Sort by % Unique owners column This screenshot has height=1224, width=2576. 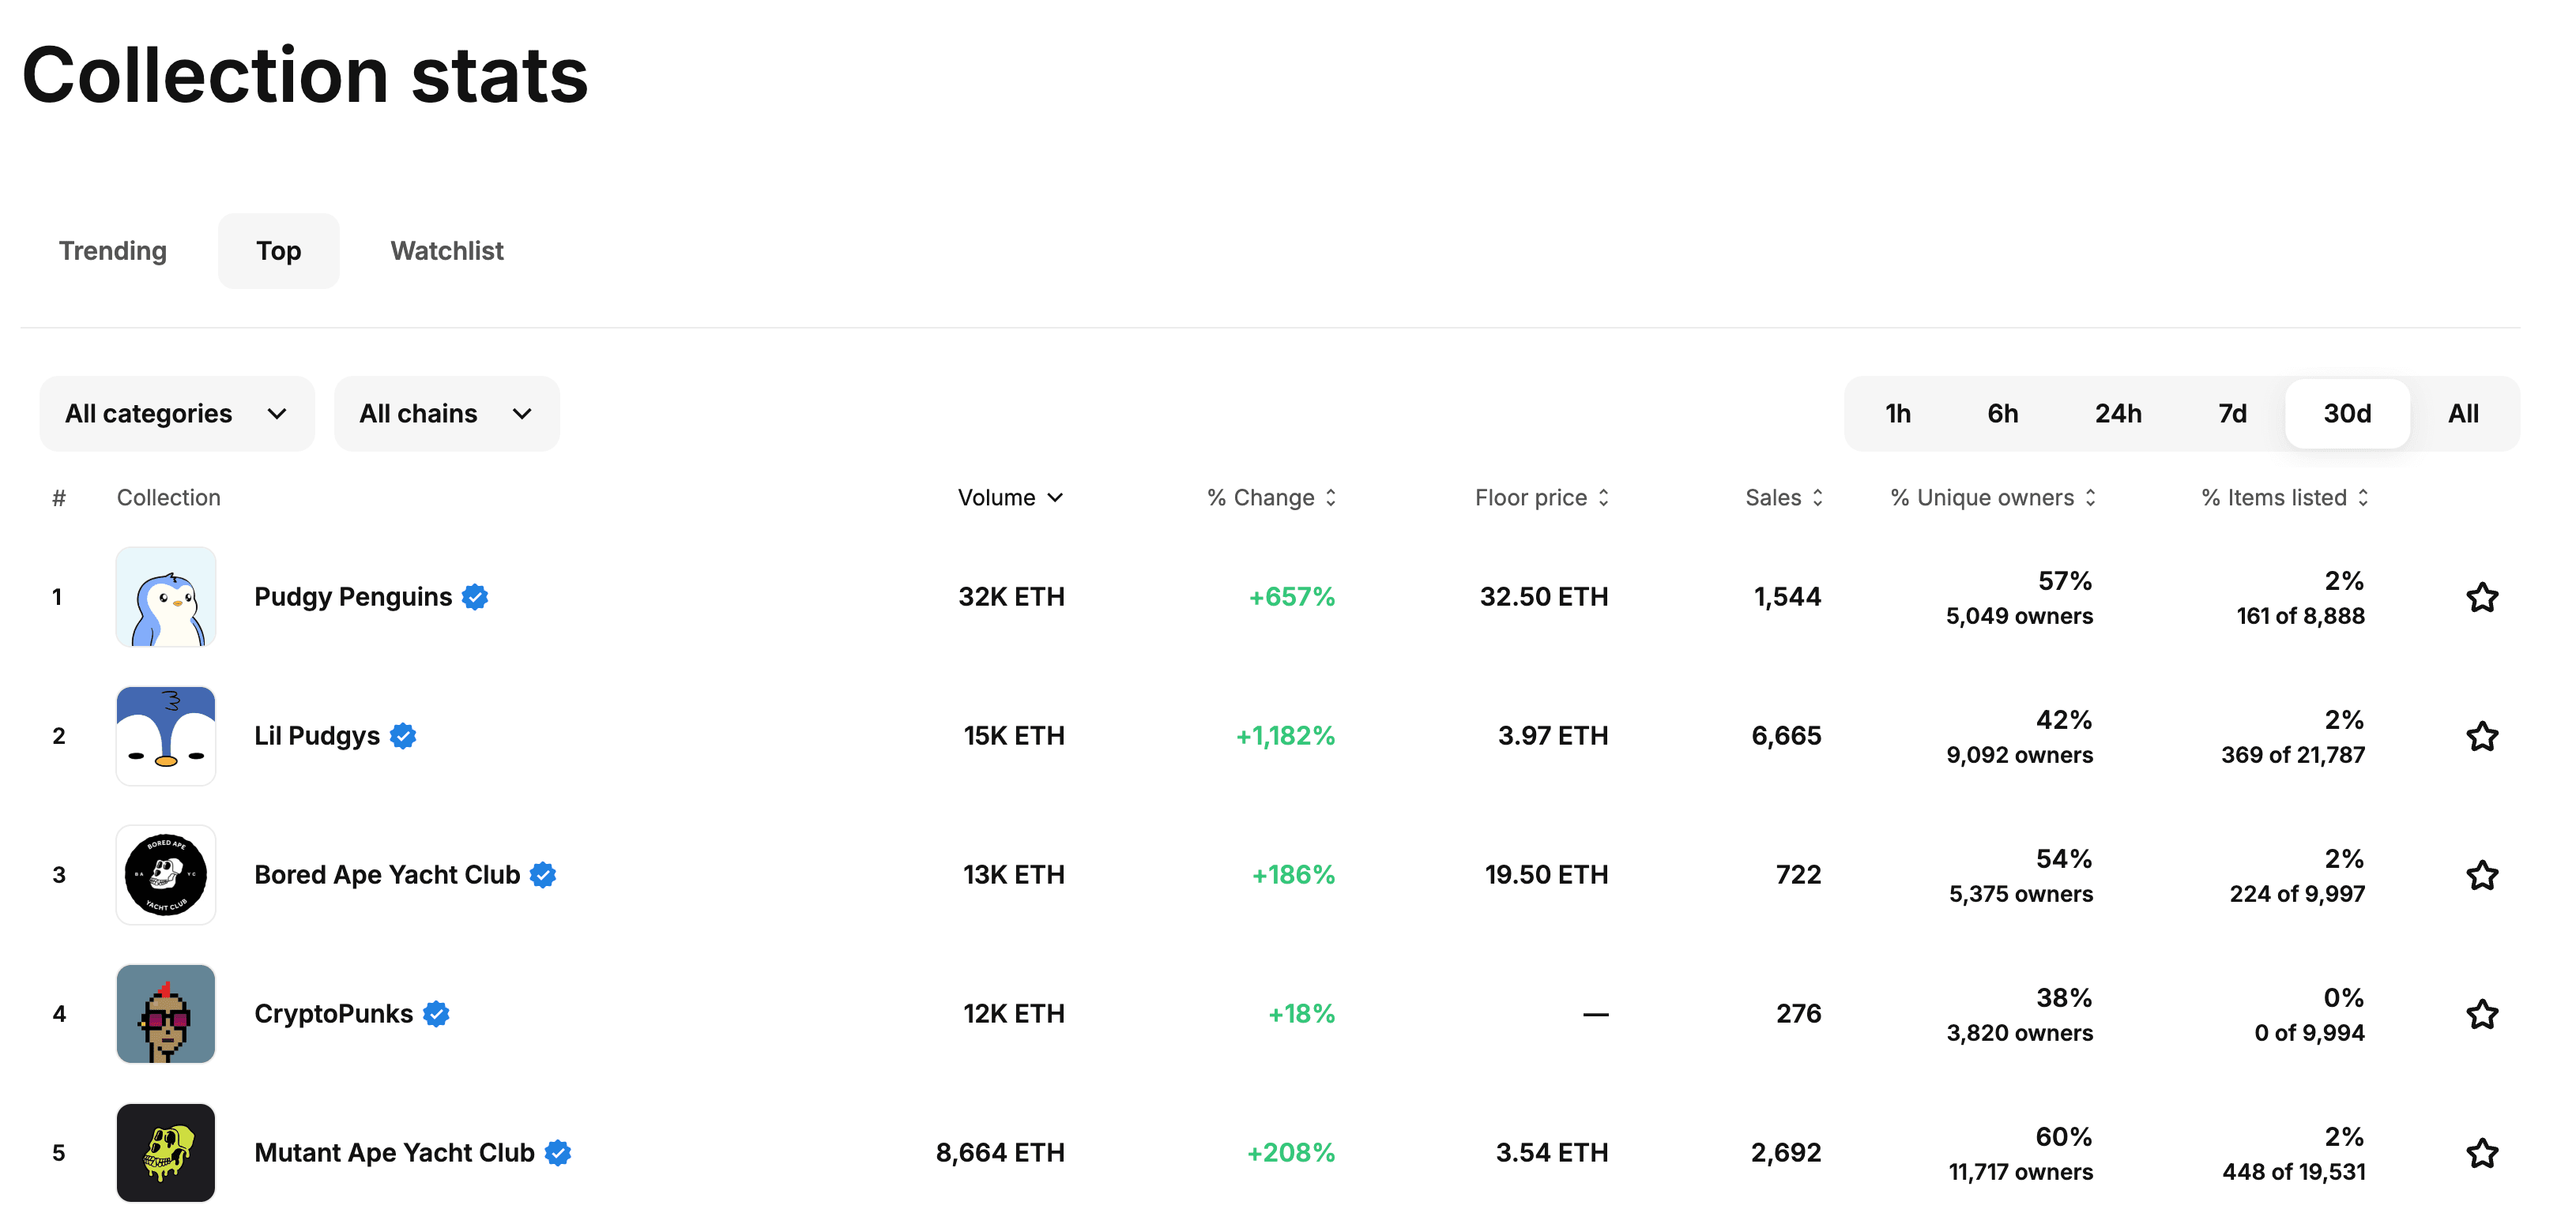pyautogui.click(x=1993, y=497)
